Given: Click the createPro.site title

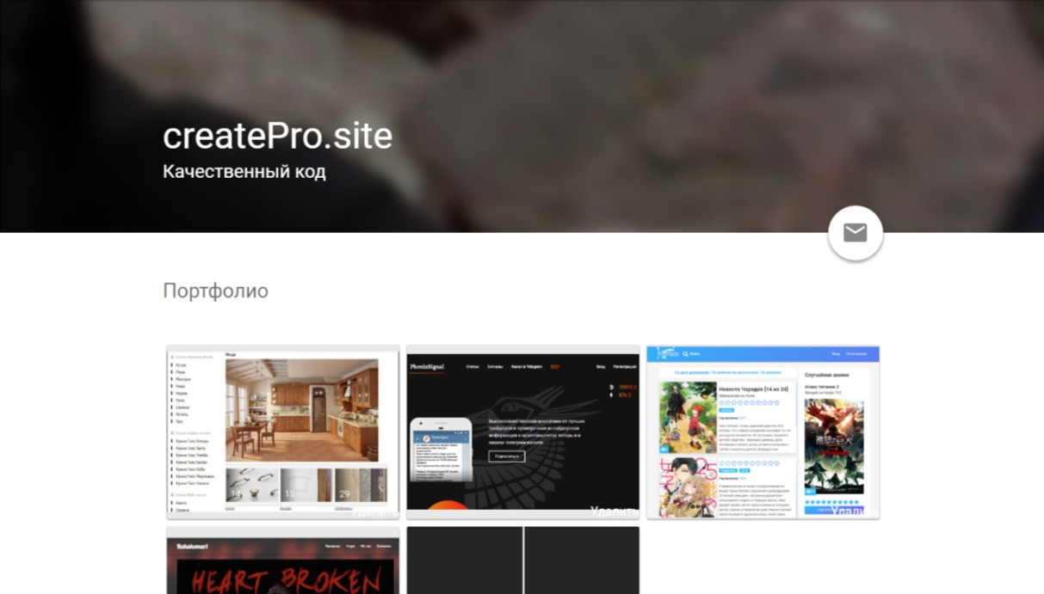Looking at the screenshot, I should (x=277, y=136).
